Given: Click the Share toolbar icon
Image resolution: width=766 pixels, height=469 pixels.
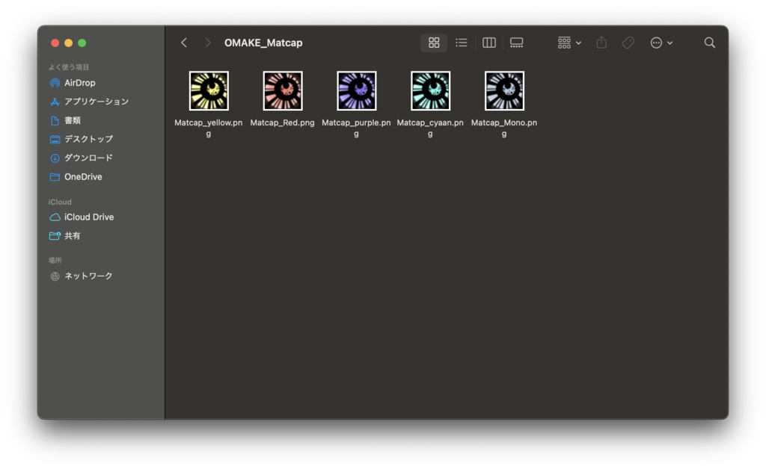Looking at the screenshot, I should point(601,43).
